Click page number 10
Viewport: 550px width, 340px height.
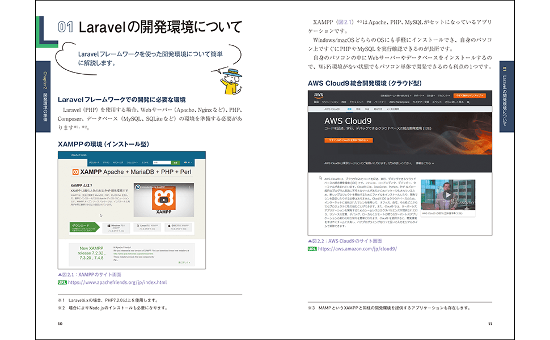(x=60, y=324)
